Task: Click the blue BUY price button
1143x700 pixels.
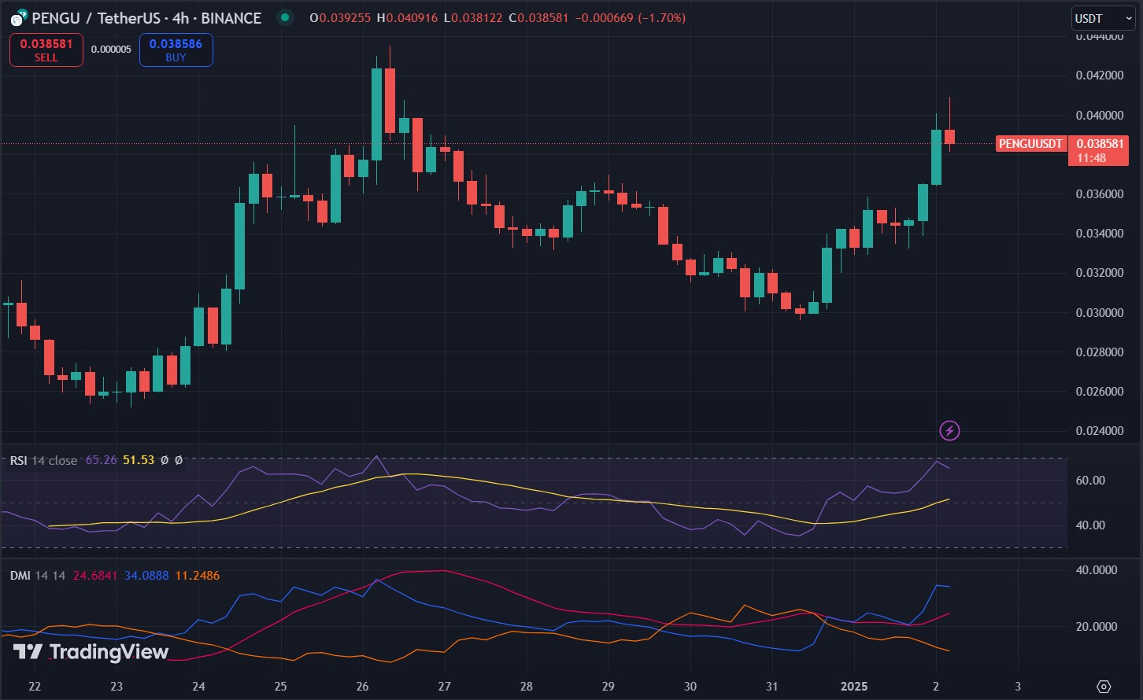Action: 176,50
